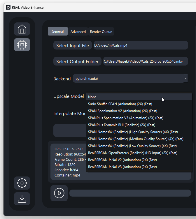
Task: Click the Container: mp4 info line
Action: pos(67,175)
